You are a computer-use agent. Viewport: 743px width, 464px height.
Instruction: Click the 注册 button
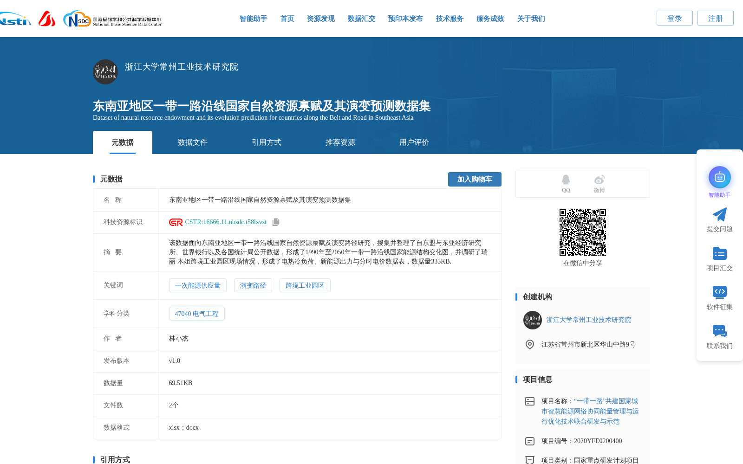[716, 18]
